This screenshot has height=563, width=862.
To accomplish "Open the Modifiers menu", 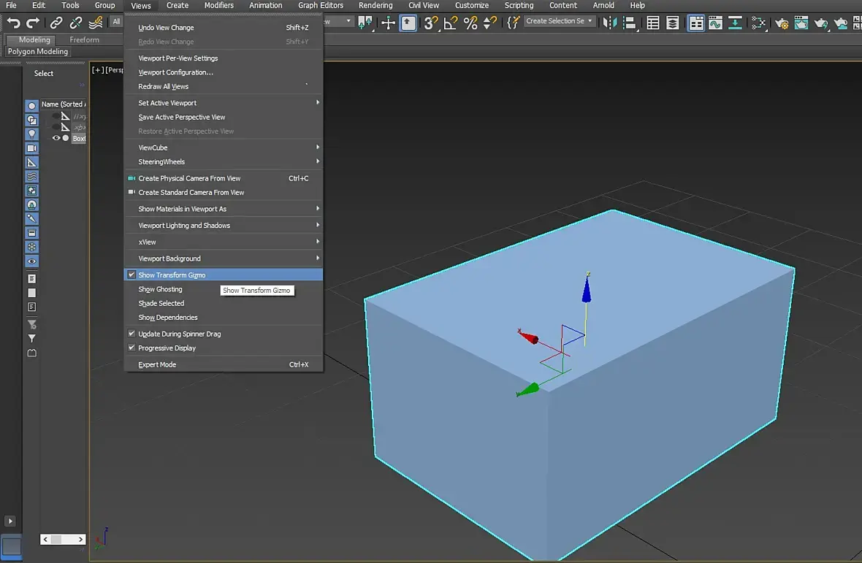I will (219, 6).
